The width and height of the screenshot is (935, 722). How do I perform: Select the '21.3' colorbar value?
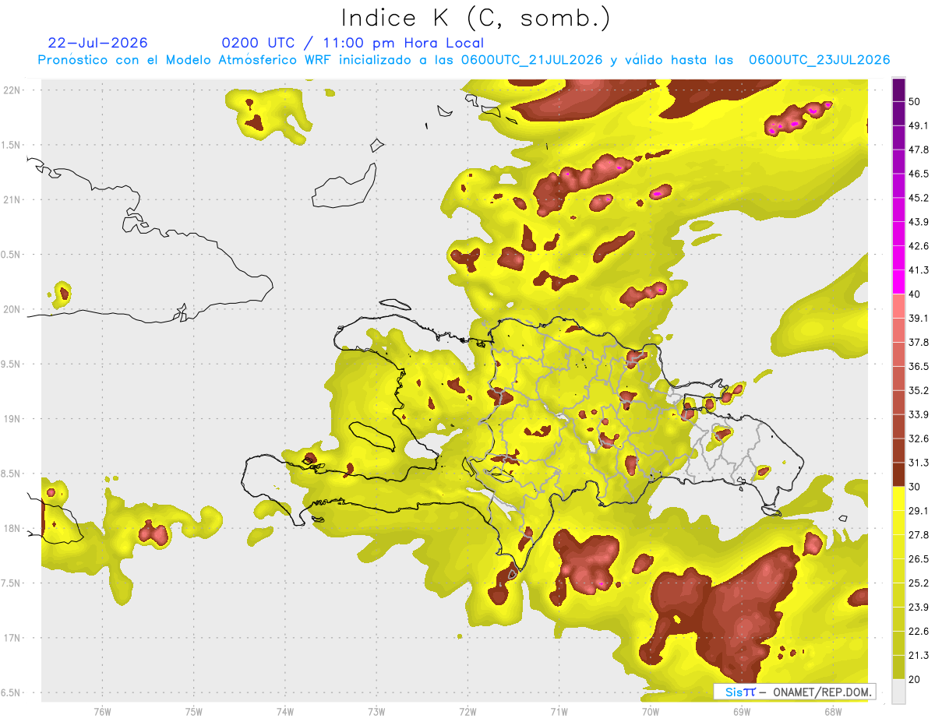point(918,655)
